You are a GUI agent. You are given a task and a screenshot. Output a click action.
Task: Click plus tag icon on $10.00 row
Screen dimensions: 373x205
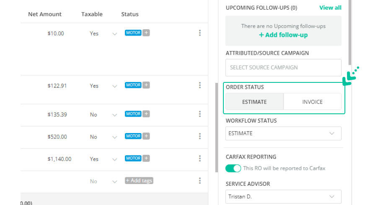click(x=146, y=33)
